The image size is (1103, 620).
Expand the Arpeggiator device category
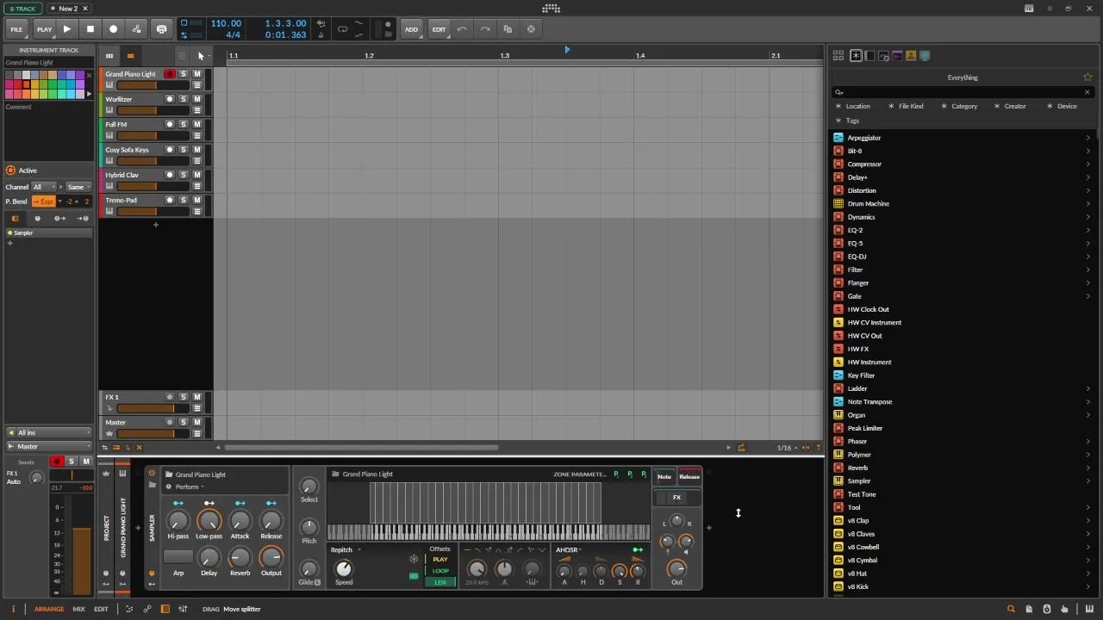tap(1087, 138)
